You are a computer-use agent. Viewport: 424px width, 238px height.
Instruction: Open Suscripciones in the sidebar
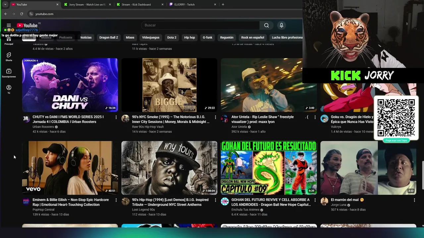[9, 73]
